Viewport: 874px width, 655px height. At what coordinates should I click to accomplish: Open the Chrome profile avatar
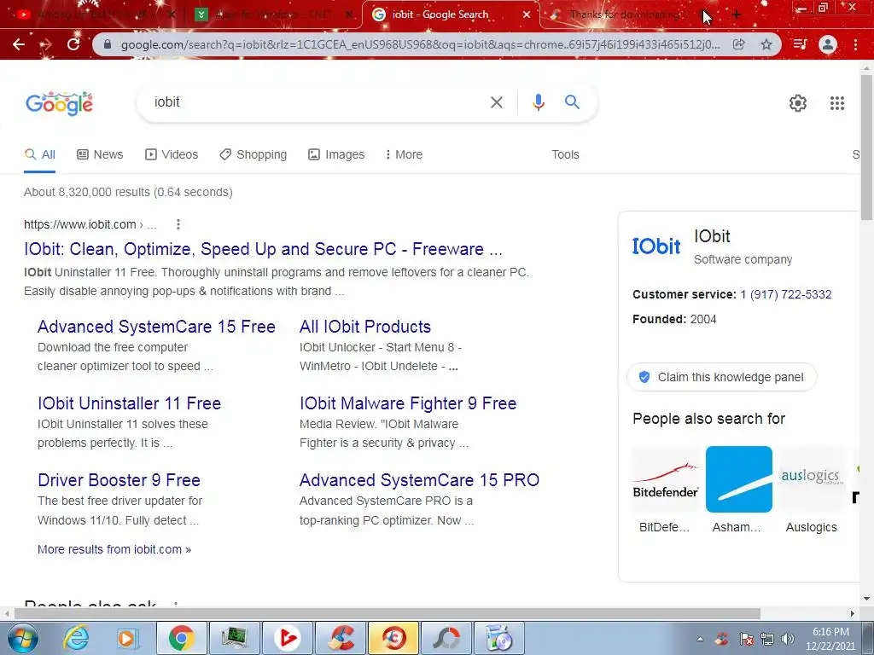(828, 44)
